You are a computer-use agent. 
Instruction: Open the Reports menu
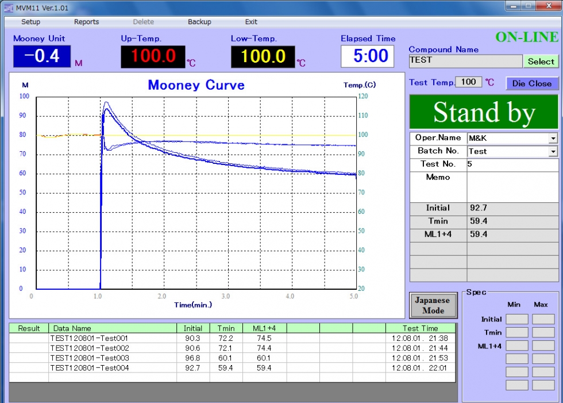(x=86, y=22)
